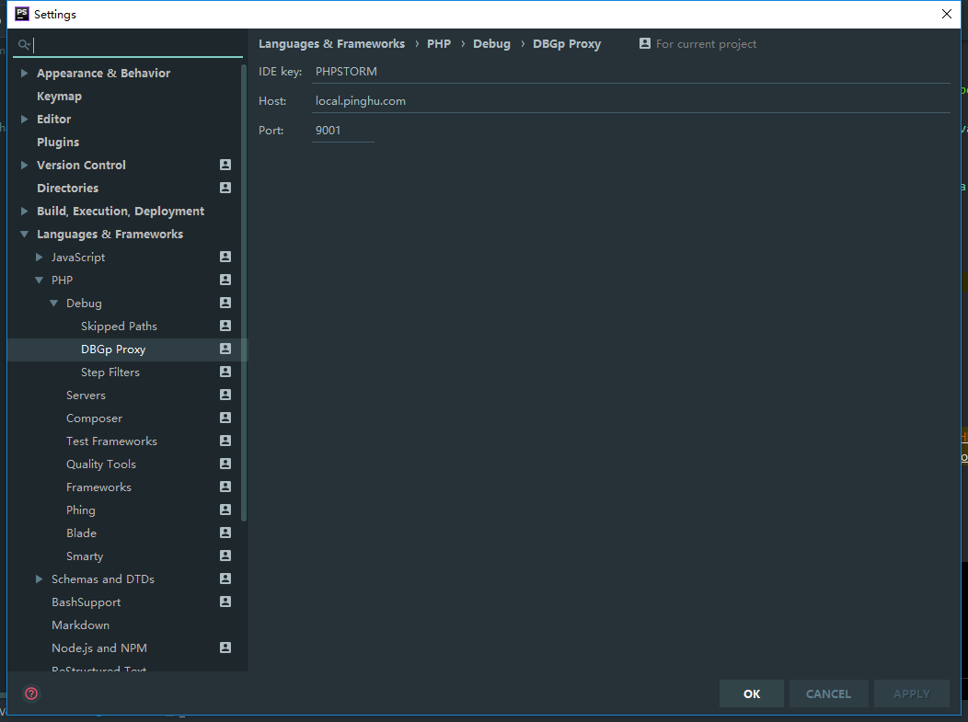The height and width of the screenshot is (722, 968).
Task: Click project icon beside Directories
Action: click(x=225, y=188)
